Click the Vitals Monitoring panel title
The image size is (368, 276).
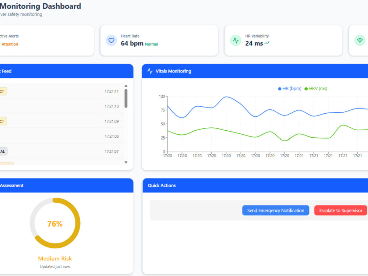coord(173,71)
